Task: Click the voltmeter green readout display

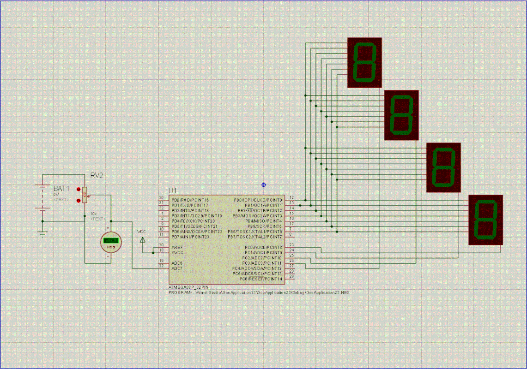Action: [110, 240]
